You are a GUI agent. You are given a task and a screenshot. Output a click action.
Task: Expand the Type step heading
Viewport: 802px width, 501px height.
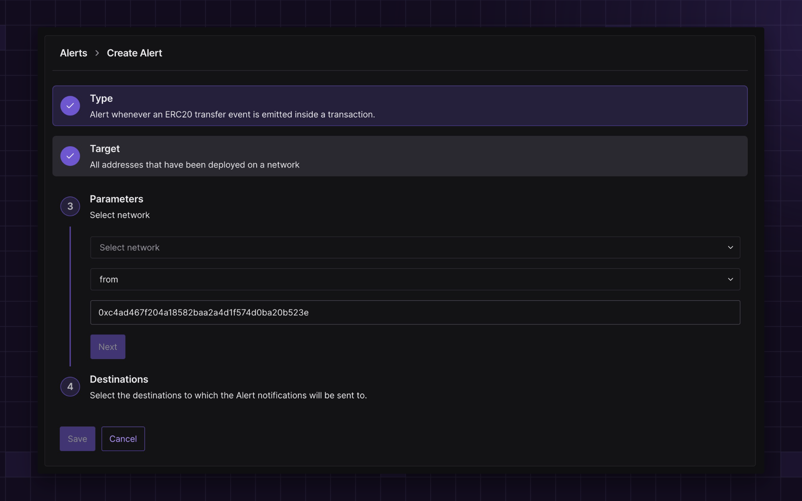[101, 99]
